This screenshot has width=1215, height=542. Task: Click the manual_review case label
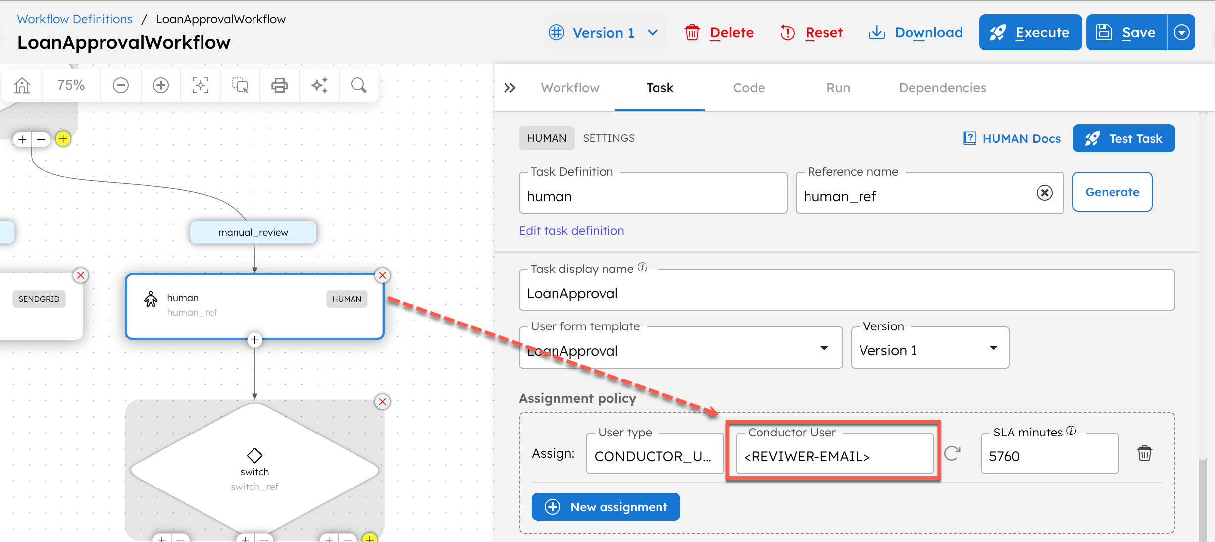[253, 232]
